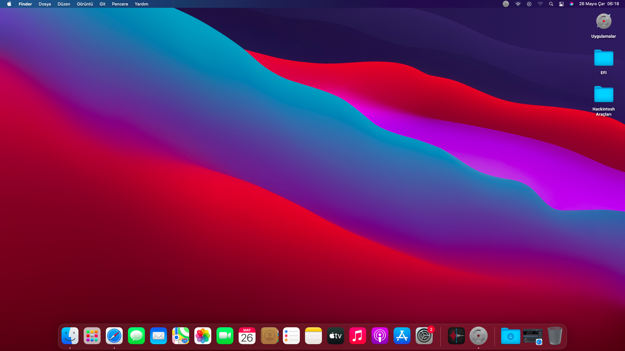Activate Siri from menu bar
Image resolution: width=625 pixels, height=351 pixels.
pos(572,4)
